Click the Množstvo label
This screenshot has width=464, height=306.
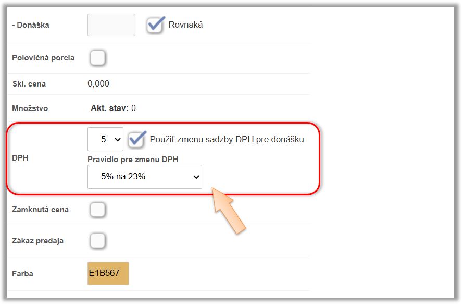tap(30, 108)
